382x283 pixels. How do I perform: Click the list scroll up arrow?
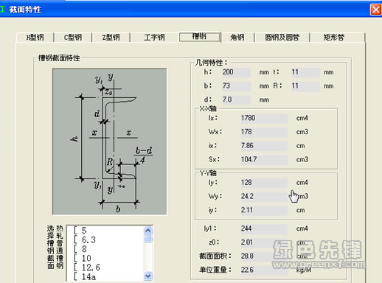tap(148, 231)
